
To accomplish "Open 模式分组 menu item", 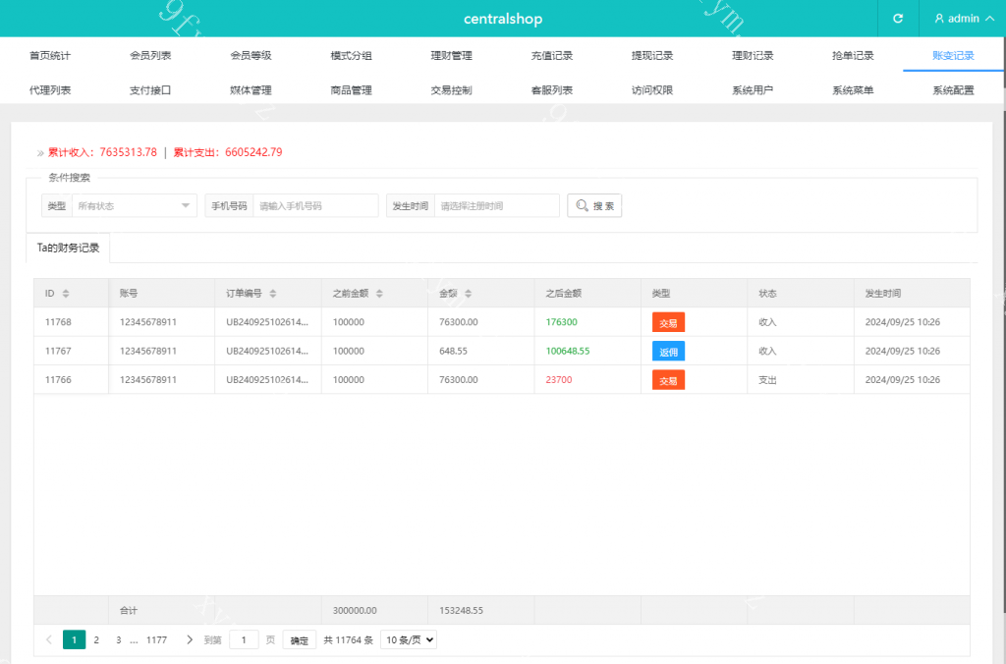I will (x=351, y=55).
